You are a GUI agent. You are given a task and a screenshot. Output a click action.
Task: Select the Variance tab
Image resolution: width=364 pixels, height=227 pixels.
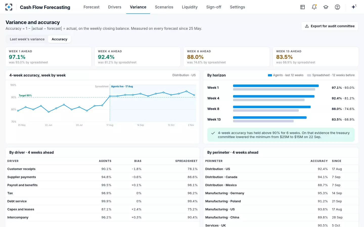click(x=138, y=7)
